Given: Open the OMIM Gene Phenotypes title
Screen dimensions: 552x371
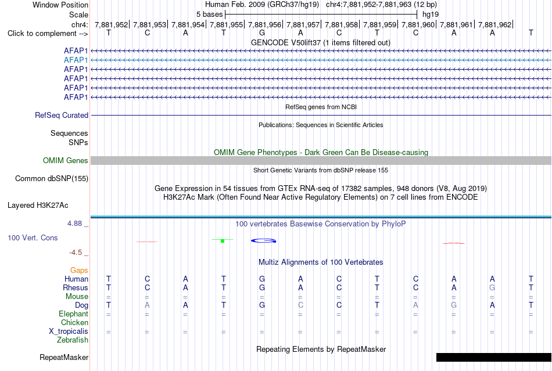Looking at the screenshot, I should (321, 152).
